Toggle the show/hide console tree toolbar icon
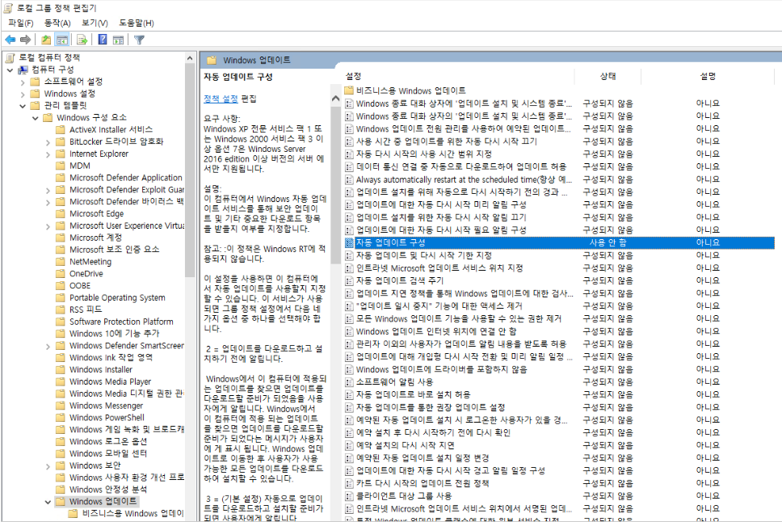782x522 pixels. click(x=62, y=40)
